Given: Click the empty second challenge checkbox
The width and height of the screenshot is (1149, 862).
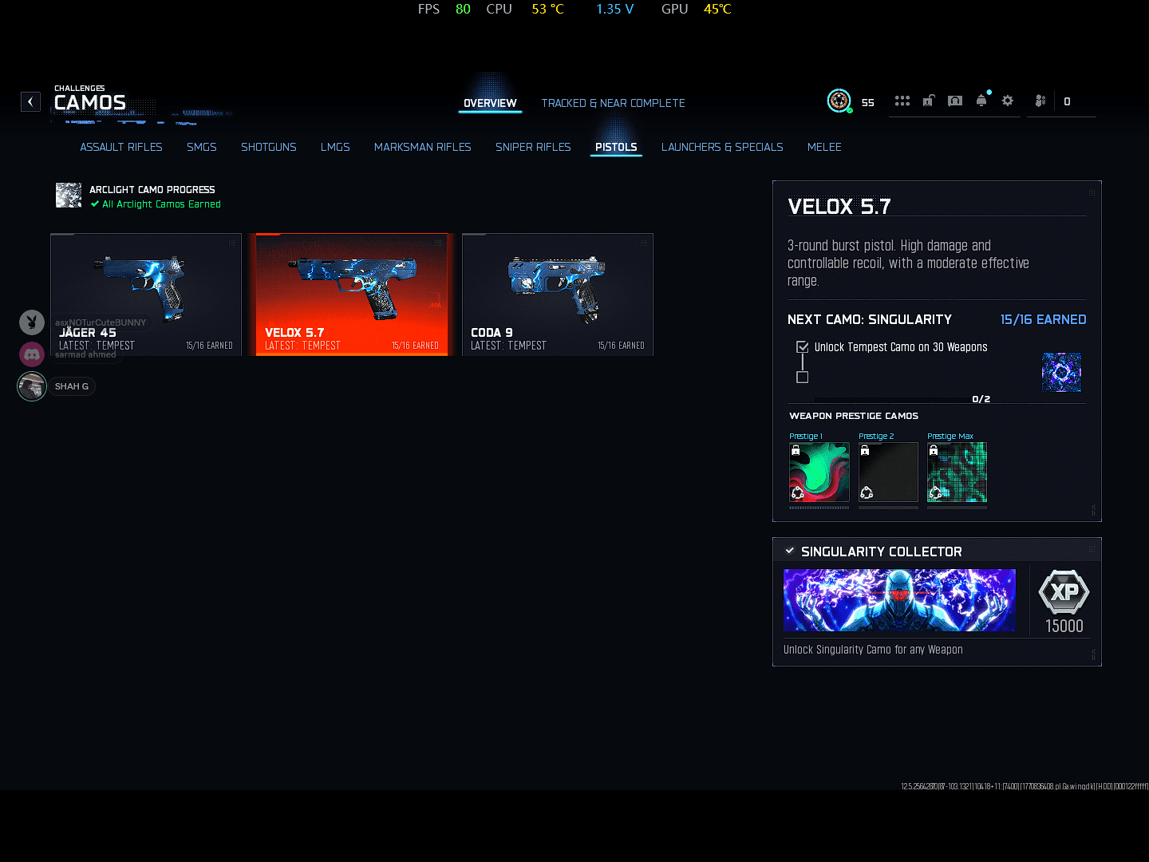Looking at the screenshot, I should [x=803, y=377].
